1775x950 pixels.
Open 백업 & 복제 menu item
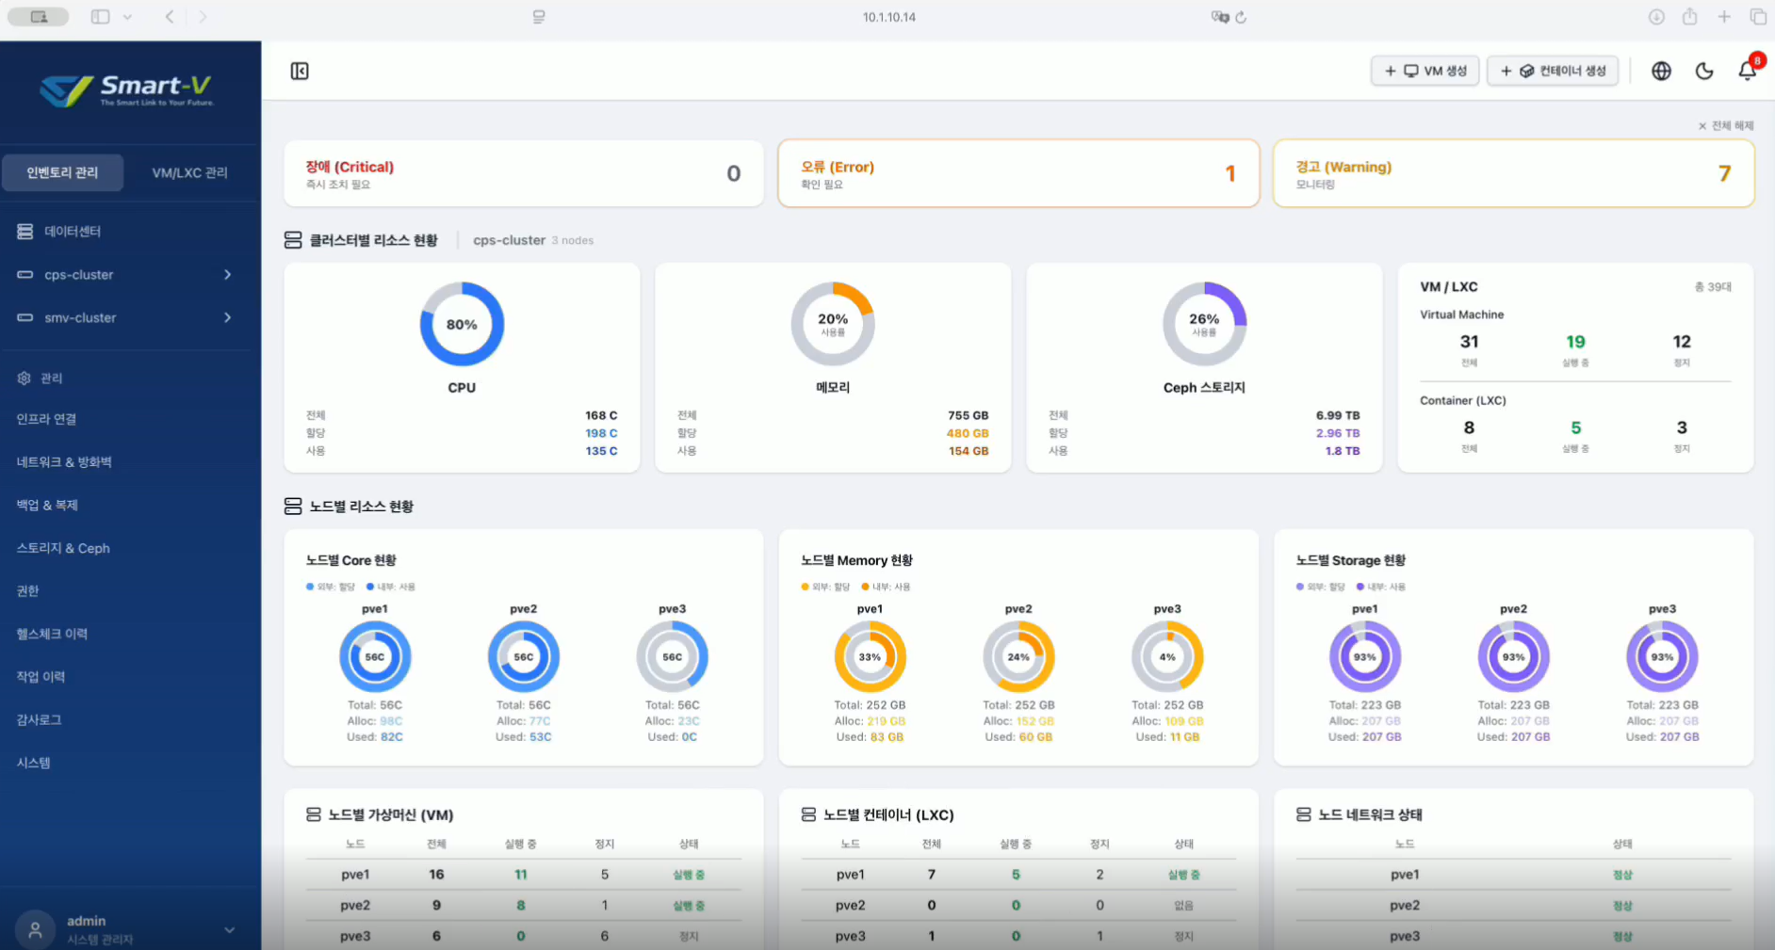coord(47,505)
